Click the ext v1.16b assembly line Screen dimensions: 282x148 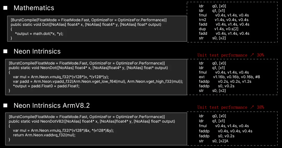(x=229, y=77)
